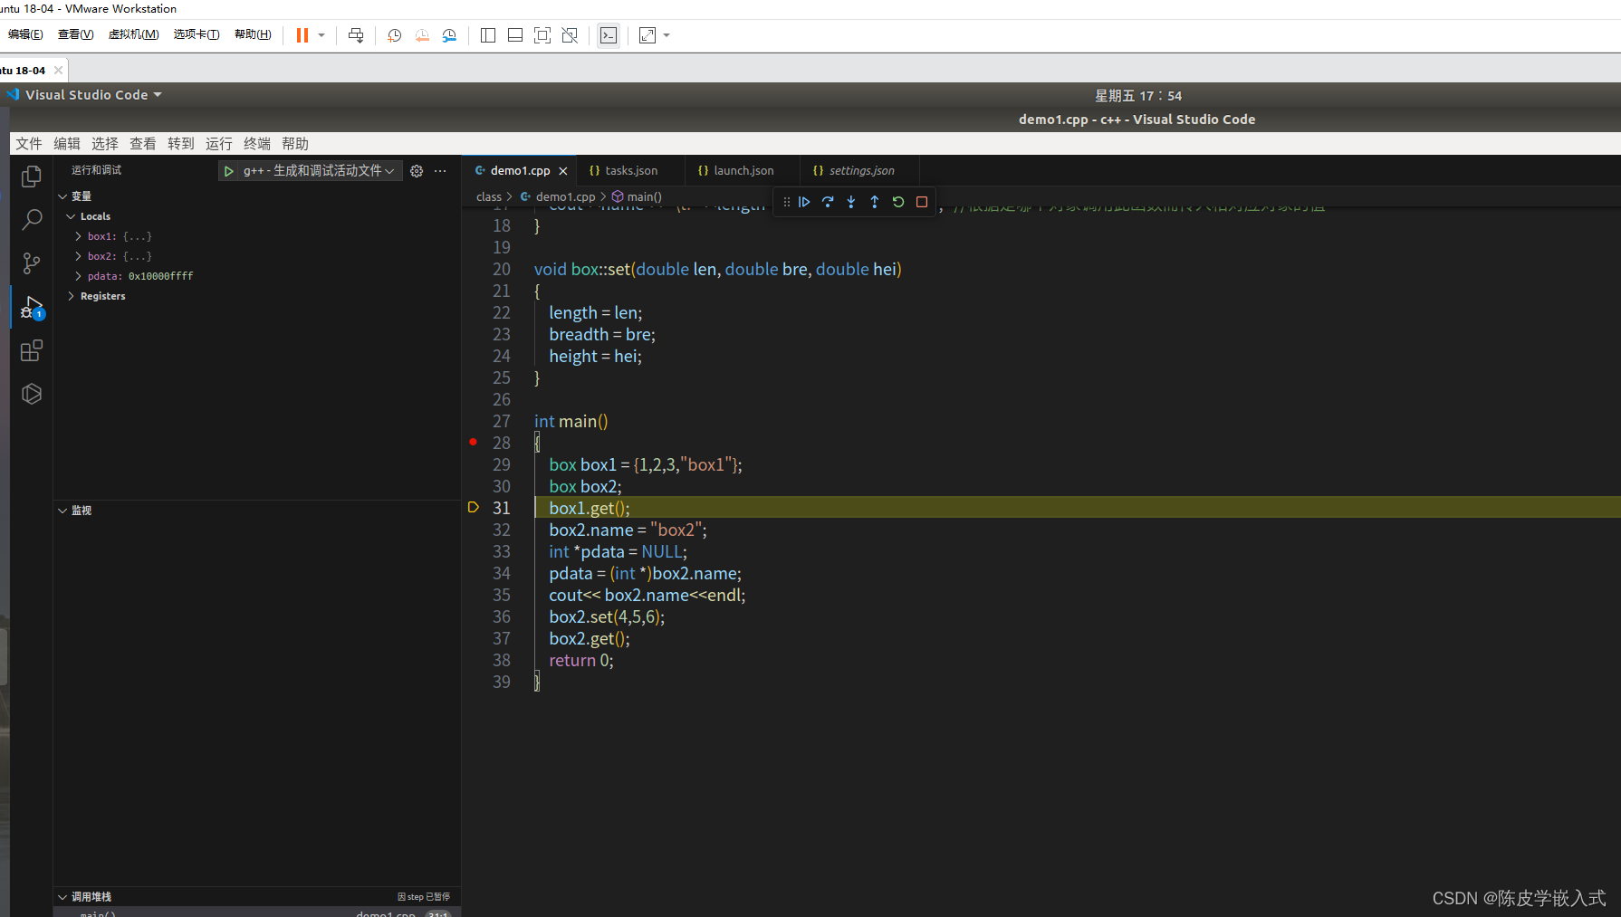Click VMware stretch guest display icon
The image size is (1621, 917).
tap(647, 35)
